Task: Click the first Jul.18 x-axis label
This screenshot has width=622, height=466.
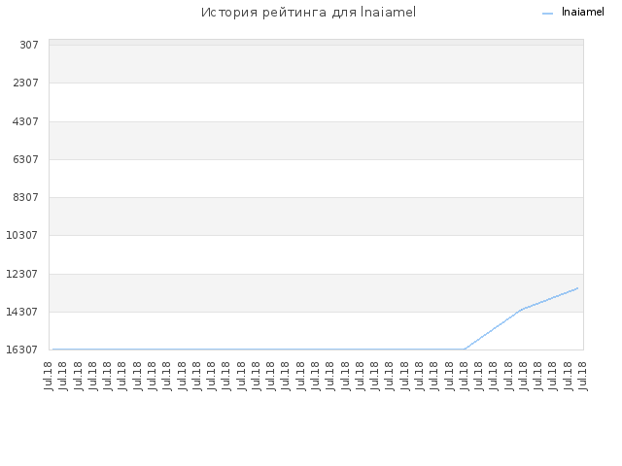Action: [49, 376]
